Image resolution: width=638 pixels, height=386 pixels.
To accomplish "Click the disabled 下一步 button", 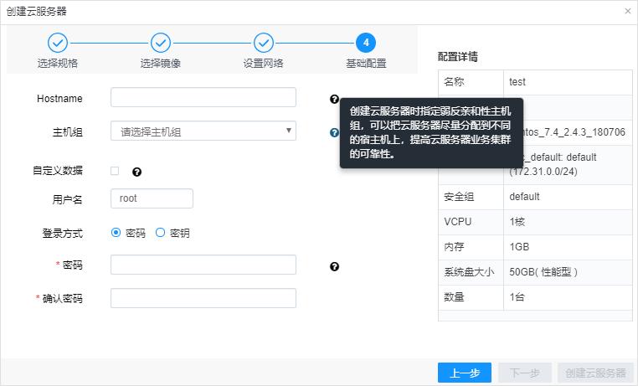I will click(525, 373).
